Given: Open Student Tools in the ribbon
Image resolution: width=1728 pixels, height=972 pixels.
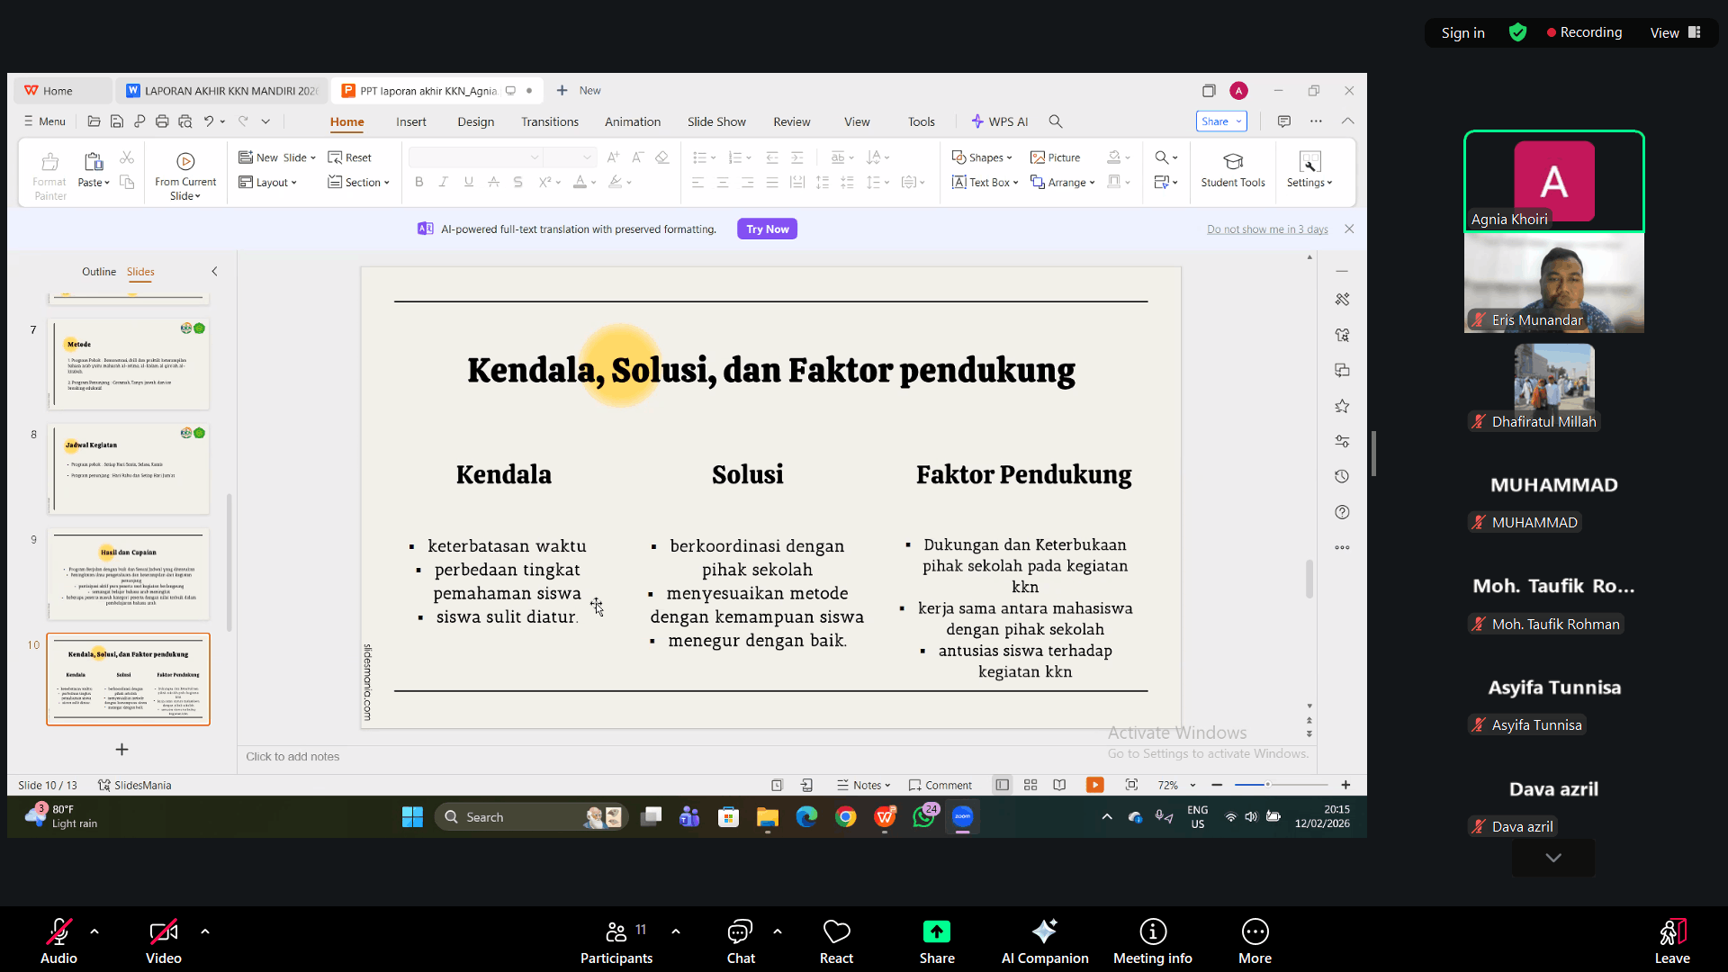Looking at the screenshot, I should 1232,171.
